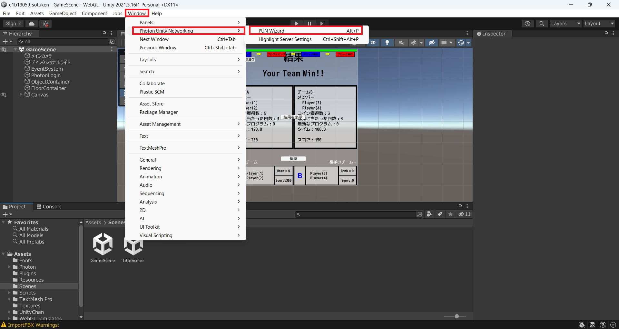Open the global search magnifier
Image resolution: width=619 pixels, height=329 pixels.
(542, 24)
